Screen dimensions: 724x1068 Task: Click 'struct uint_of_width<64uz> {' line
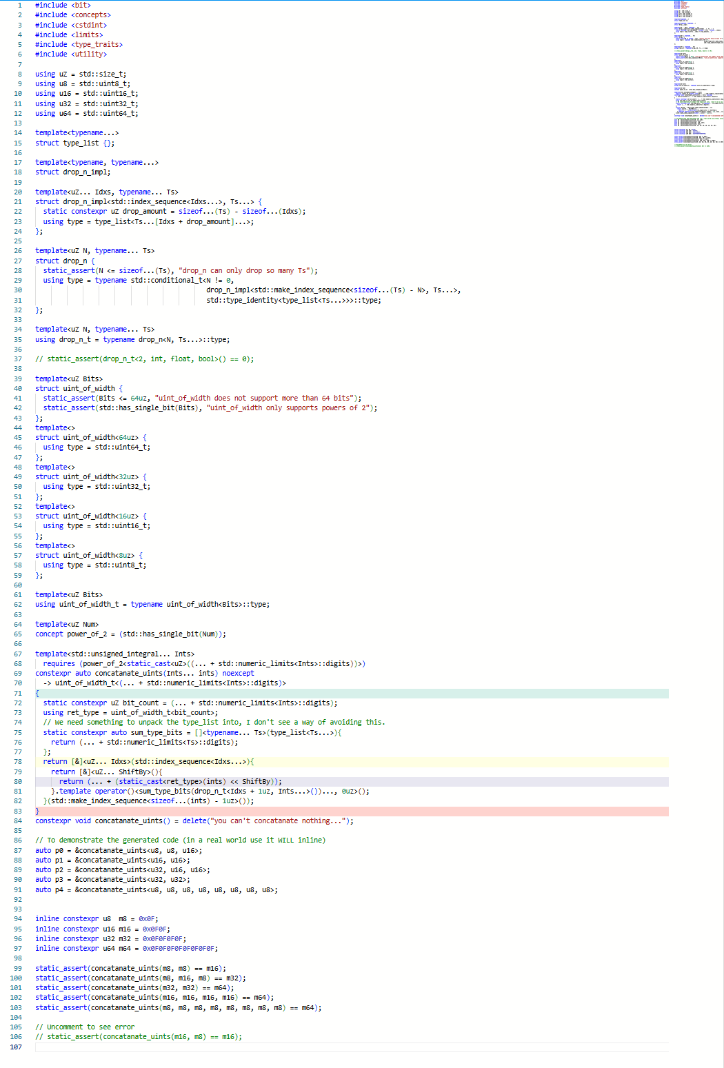point(91,438)
